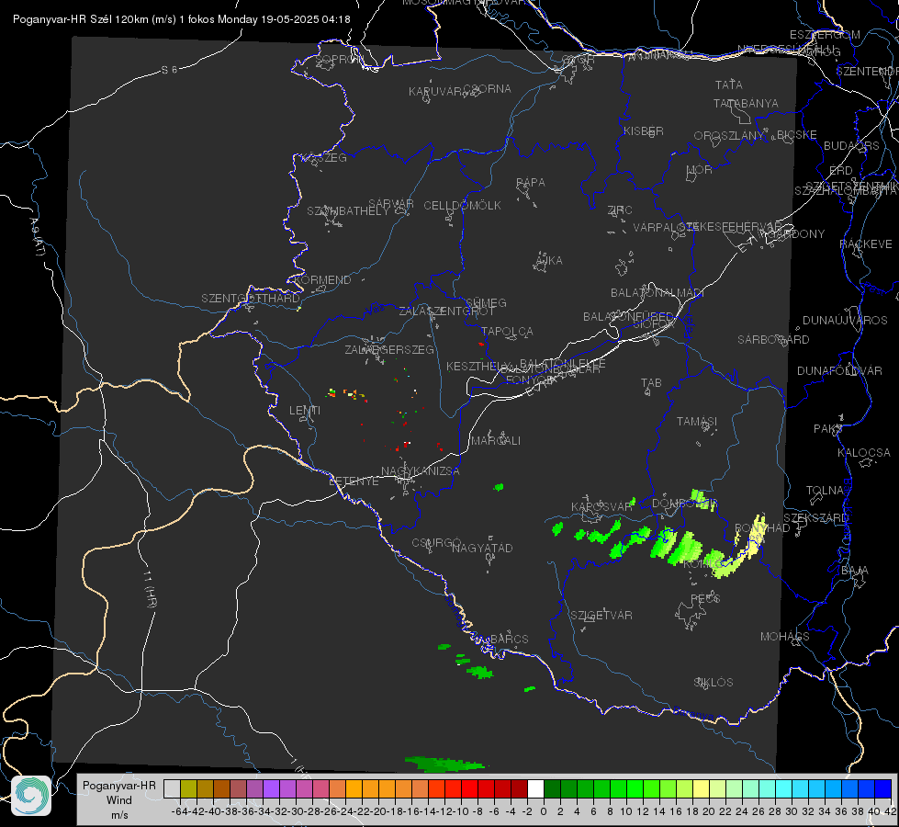Click the TATABANYA city label
Viewport: 899px width, 827px height.
tap(746, 103)
